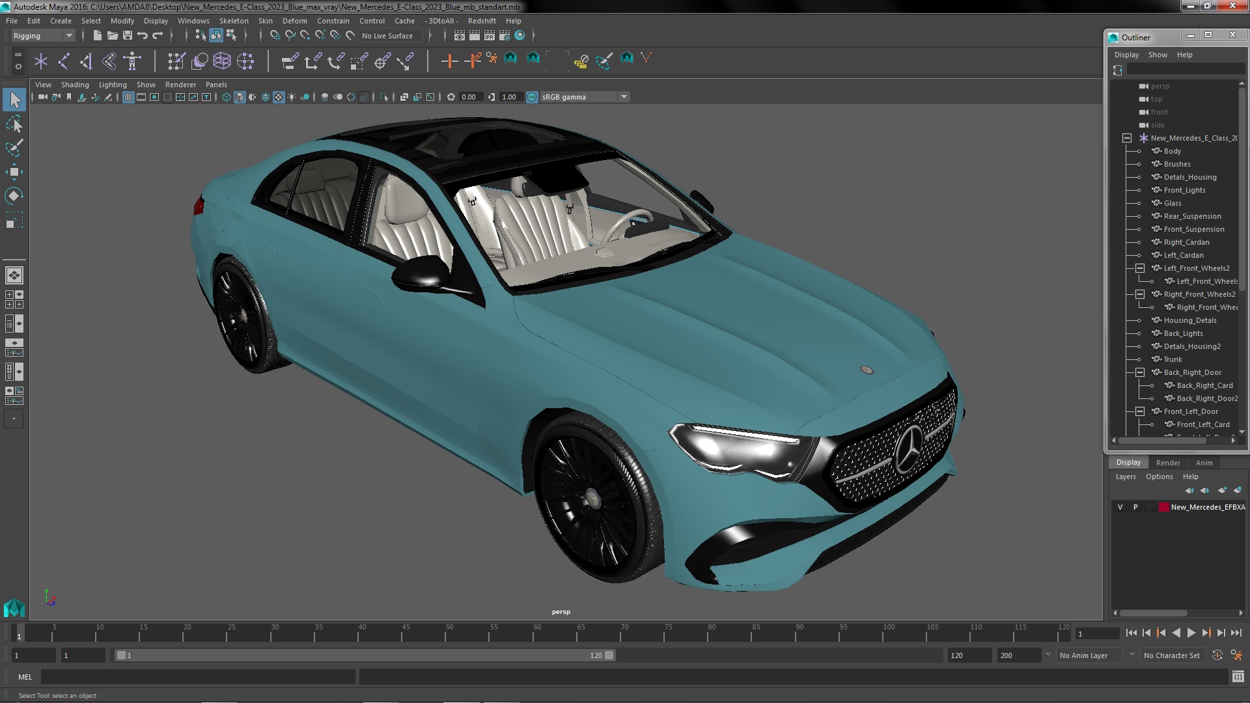Toggle the grid display in viewport
The height and width of the screenshot is (703, 1250).
click(x=128, y=97)
